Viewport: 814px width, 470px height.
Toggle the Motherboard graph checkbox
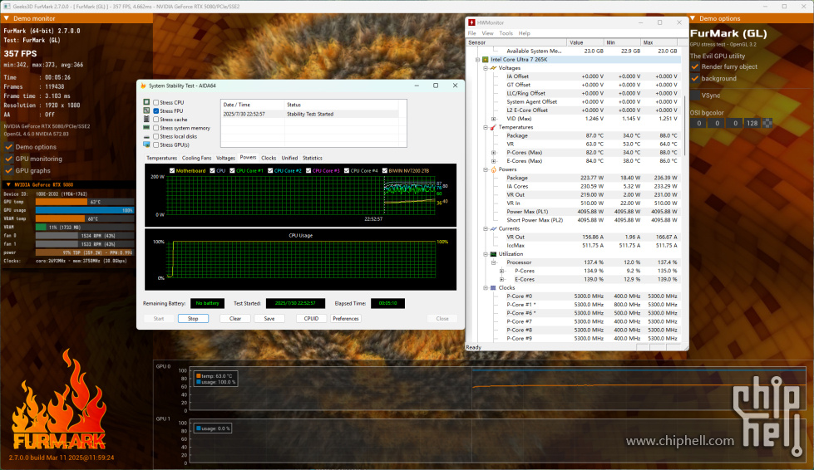[172, 170]
